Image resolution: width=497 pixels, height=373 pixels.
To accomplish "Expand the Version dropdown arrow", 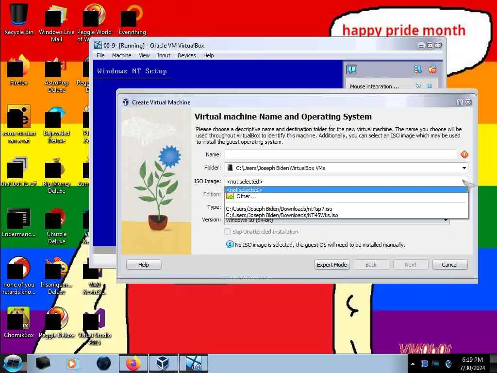I will 446,220.
